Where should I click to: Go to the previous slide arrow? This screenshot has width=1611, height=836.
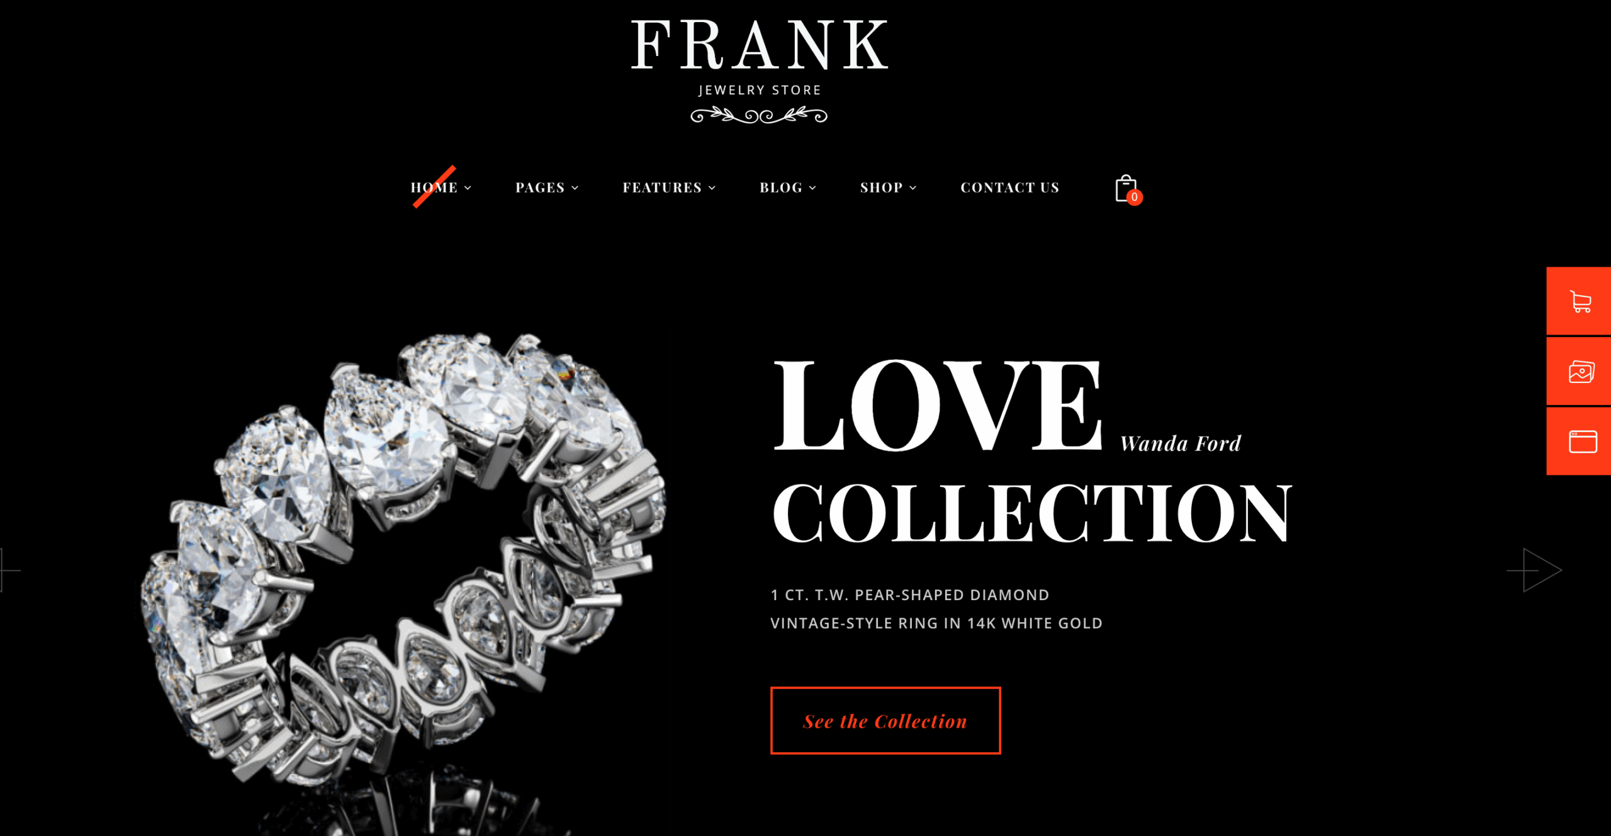click(x=9, y=570)
